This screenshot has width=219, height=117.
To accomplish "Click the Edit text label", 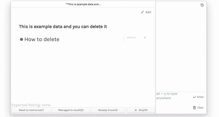I will coord(149,12).
